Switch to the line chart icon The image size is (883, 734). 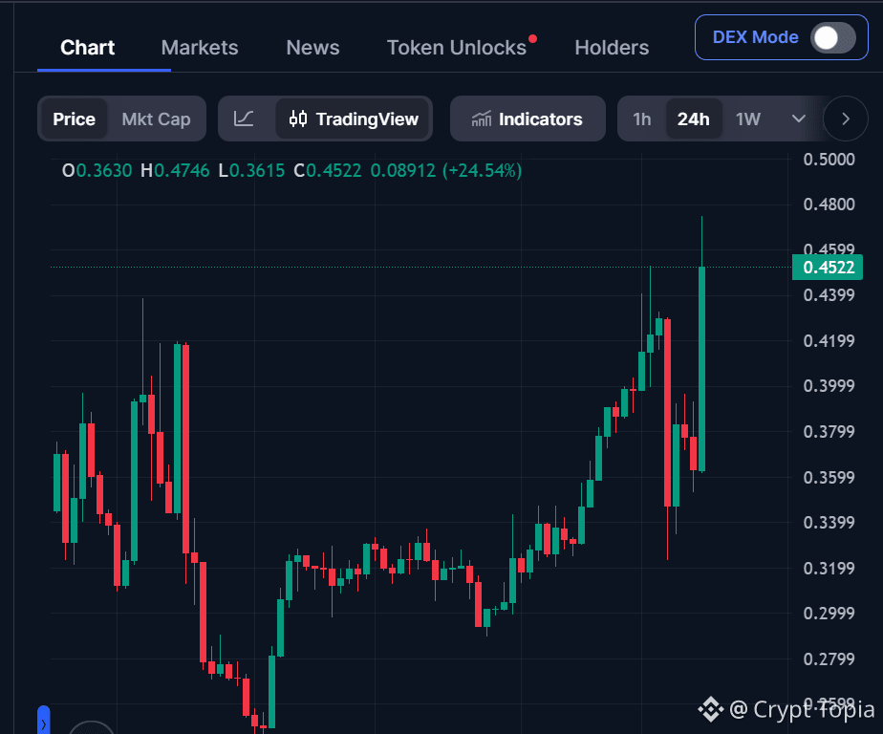[x=244, y=119]
